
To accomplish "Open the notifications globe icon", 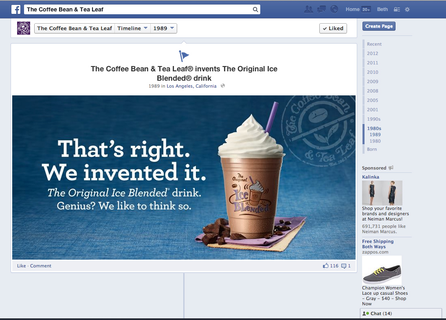I will [334, 9].
